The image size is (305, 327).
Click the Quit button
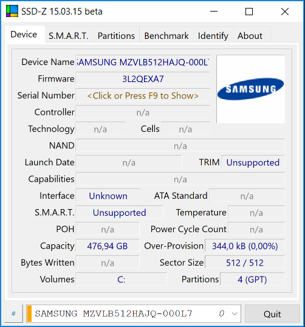pos(272,314)
